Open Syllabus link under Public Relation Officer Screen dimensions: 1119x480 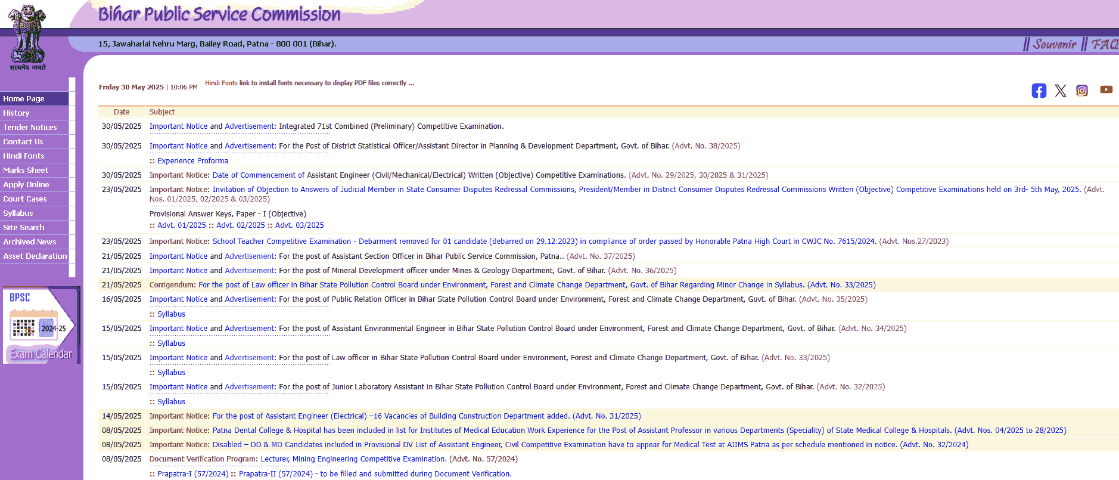tap(171, 314)
